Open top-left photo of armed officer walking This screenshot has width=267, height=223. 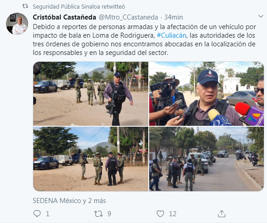[x=91, y=94]
